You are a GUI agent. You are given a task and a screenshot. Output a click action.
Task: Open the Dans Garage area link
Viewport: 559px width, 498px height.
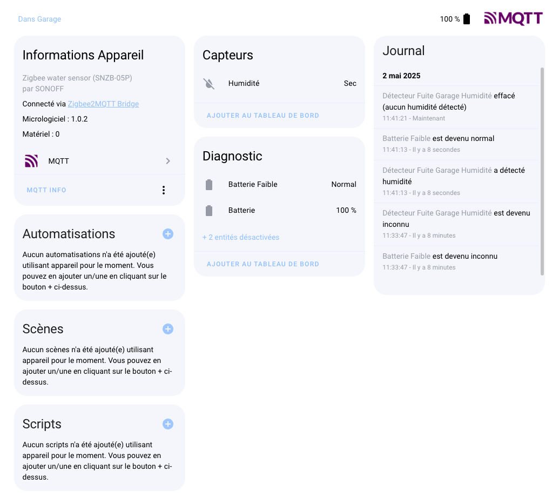pos(39,19)
